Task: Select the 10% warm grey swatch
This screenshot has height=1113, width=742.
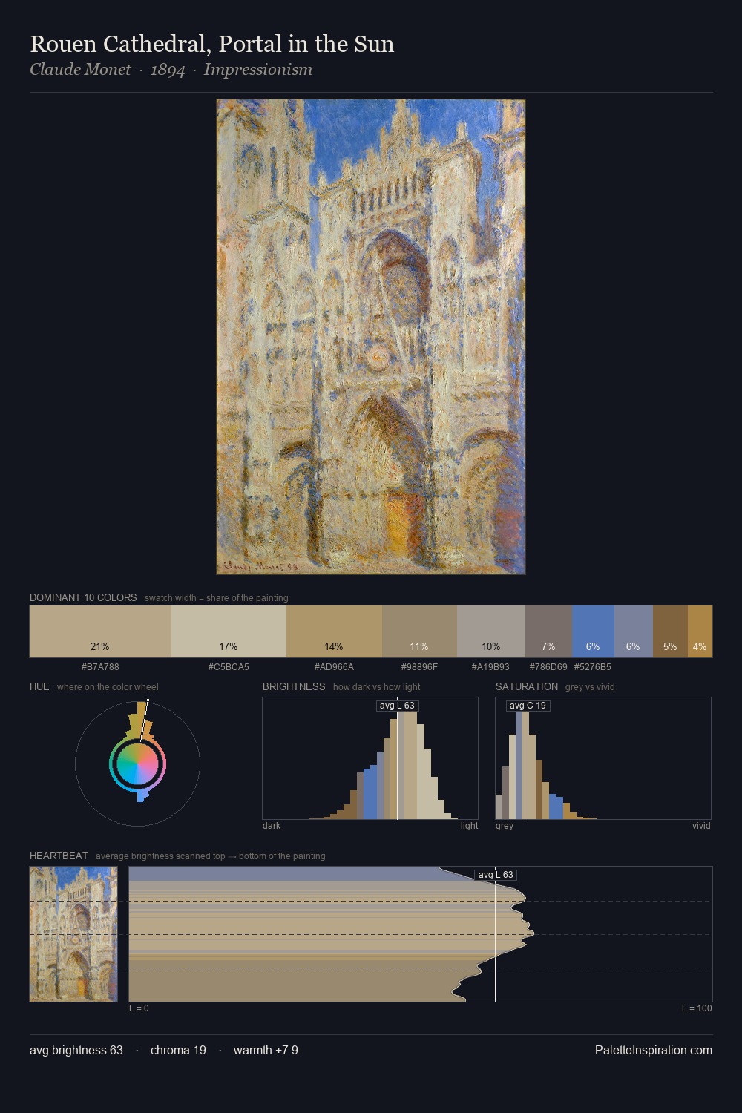Action: [x=491, y=631]
